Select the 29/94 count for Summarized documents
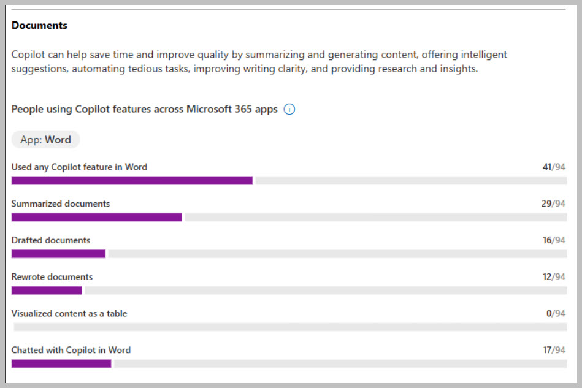582x388 pixels. 553,204
